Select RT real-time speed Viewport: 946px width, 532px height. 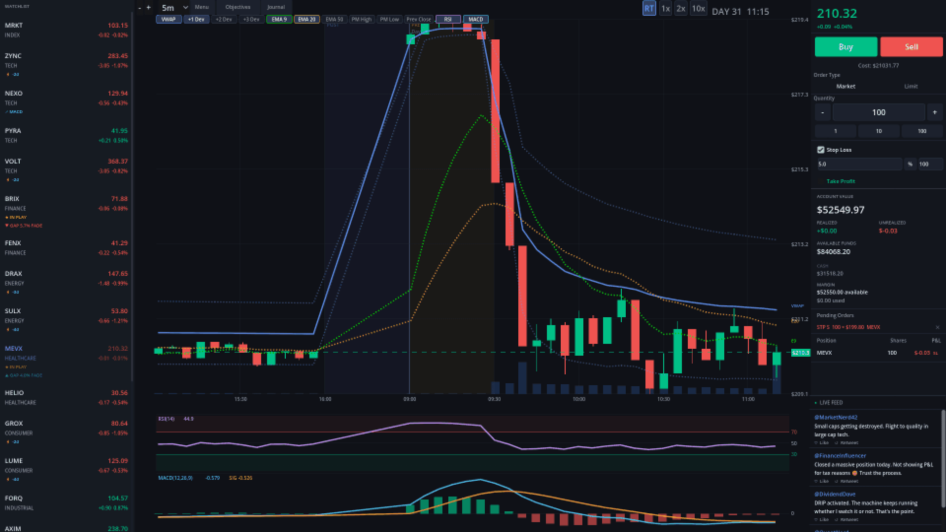(649, 8)
